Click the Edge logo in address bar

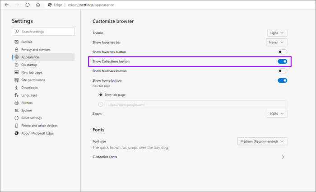pyautogui.click(x=50, y=5)
